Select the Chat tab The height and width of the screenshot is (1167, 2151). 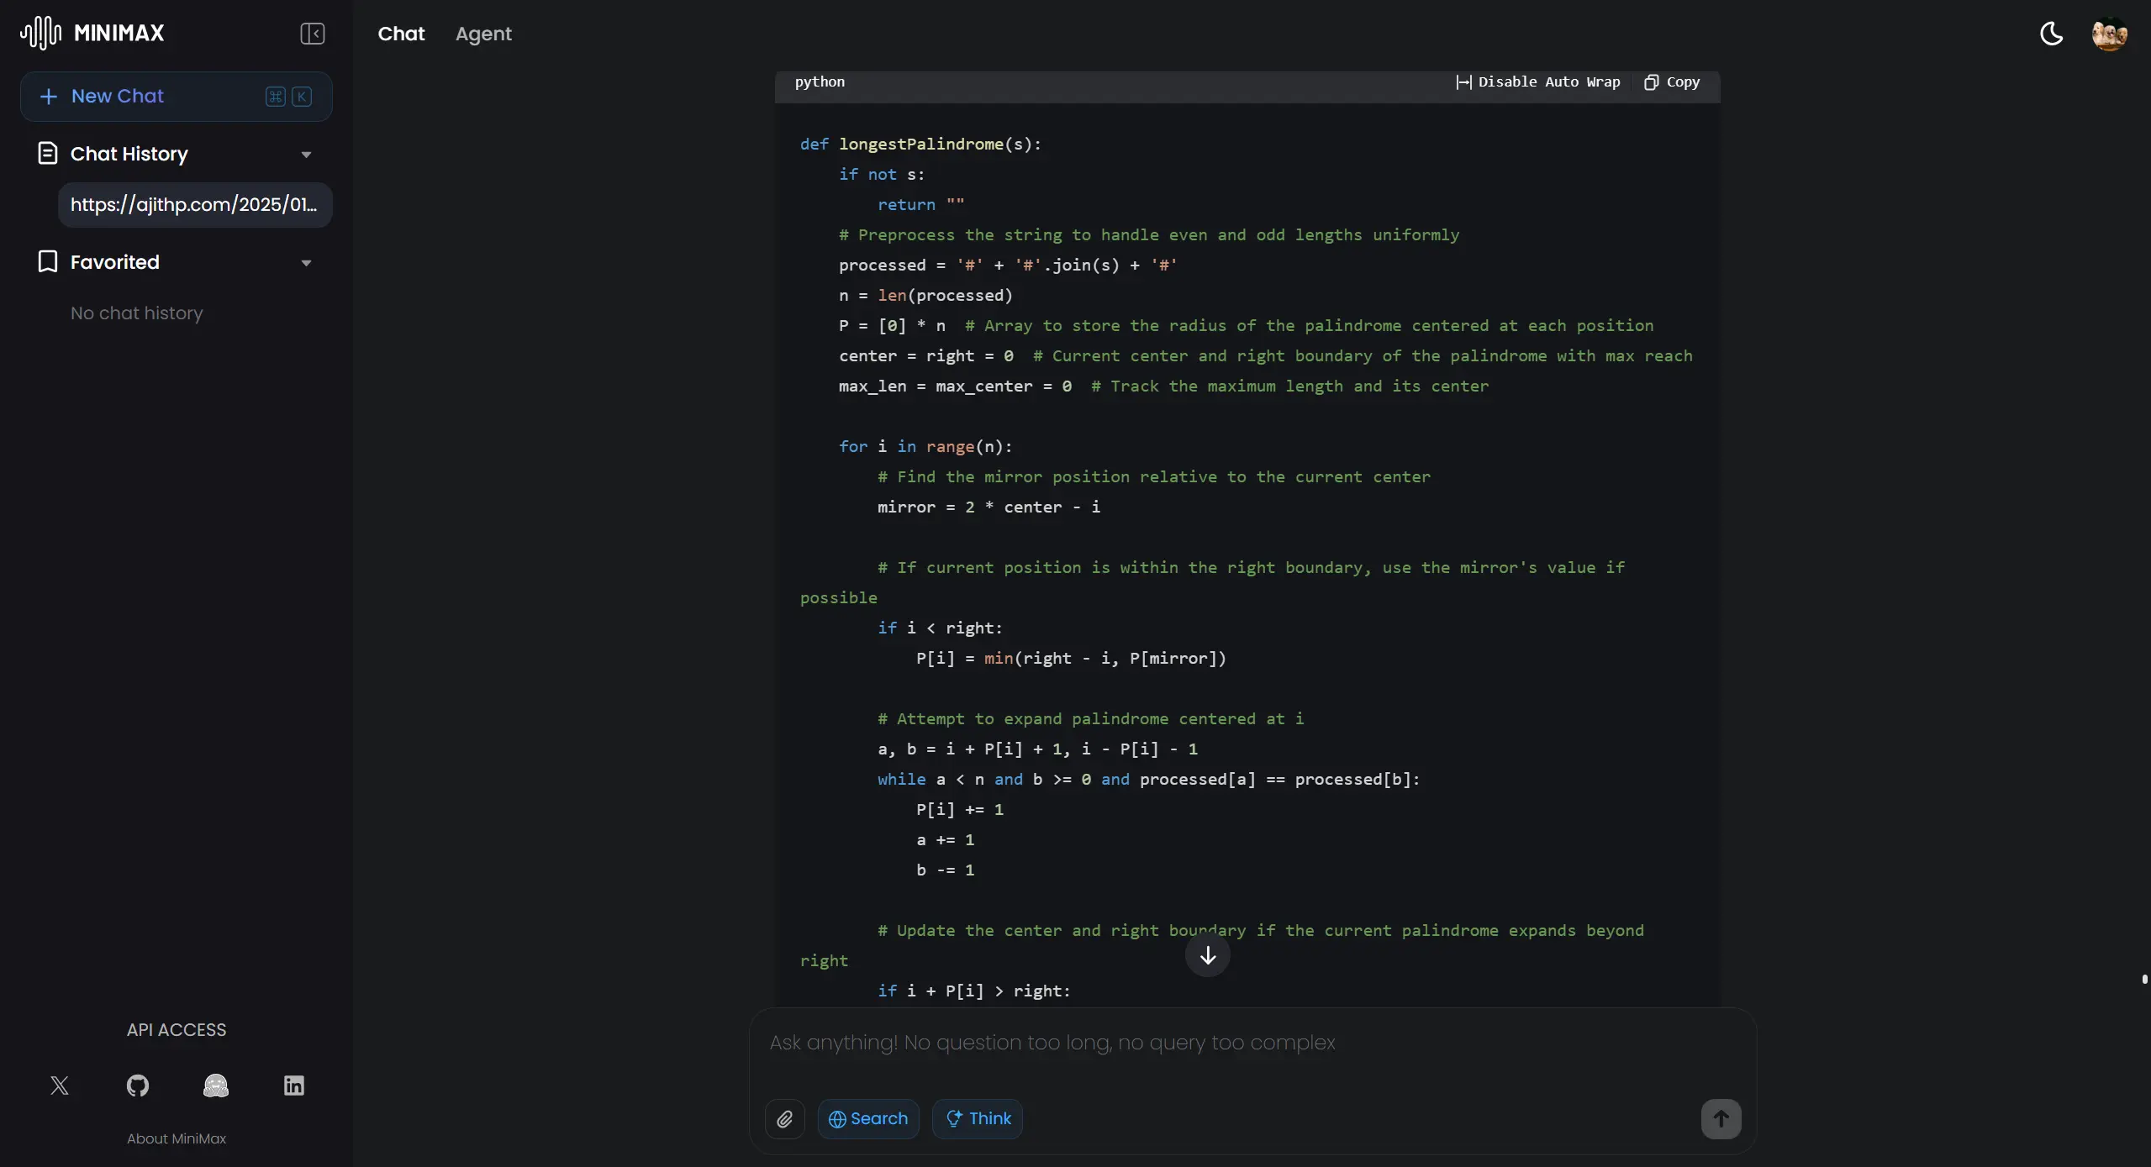[401, 34]
